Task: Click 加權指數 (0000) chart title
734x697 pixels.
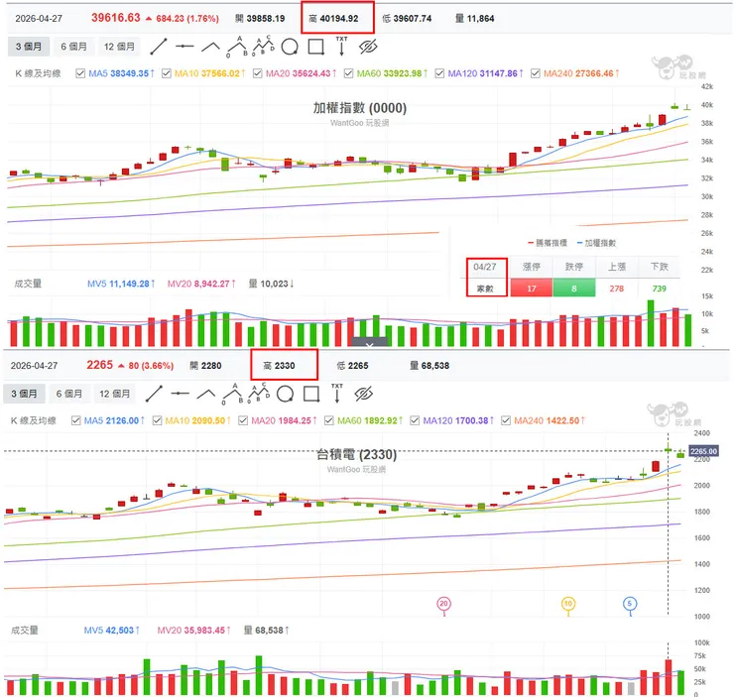Action: pos(359,108)
